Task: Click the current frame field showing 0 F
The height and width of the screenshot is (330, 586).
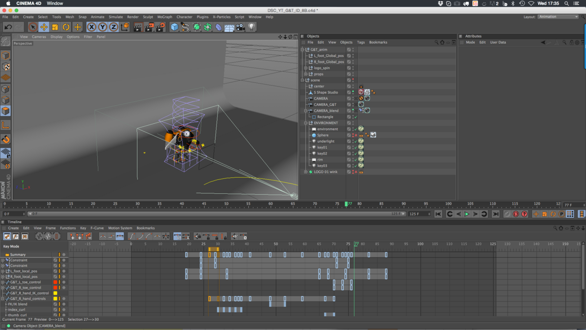Action: click(13, 214)
